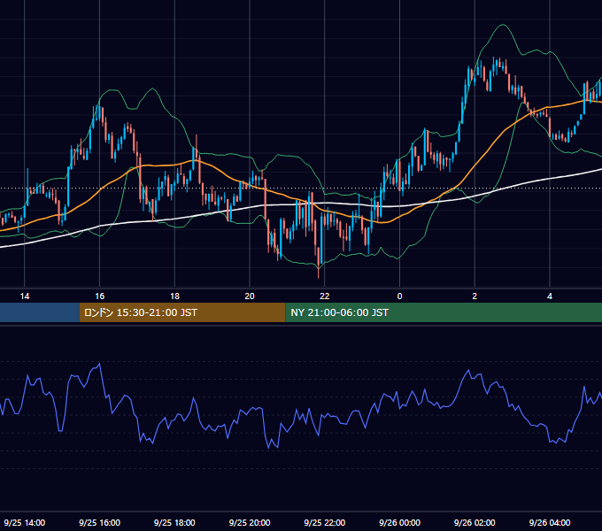The height and width of the screenshot is (531, 602).
Task: Click hour label 16 on price chart axis
Action: (x=99, y=296)
